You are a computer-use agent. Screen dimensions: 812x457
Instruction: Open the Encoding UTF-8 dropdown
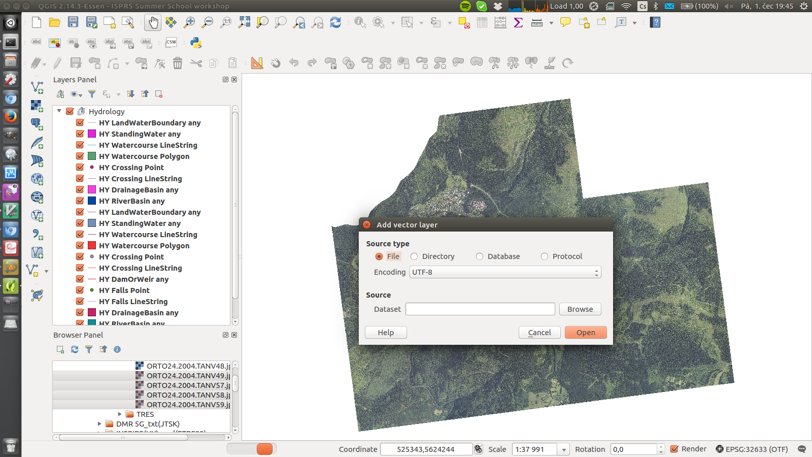[505, 272]
